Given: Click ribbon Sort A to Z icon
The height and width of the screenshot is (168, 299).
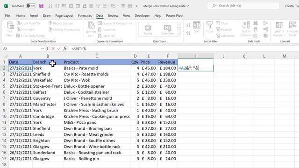Looking at the screenshot, I should pos(188,25).
